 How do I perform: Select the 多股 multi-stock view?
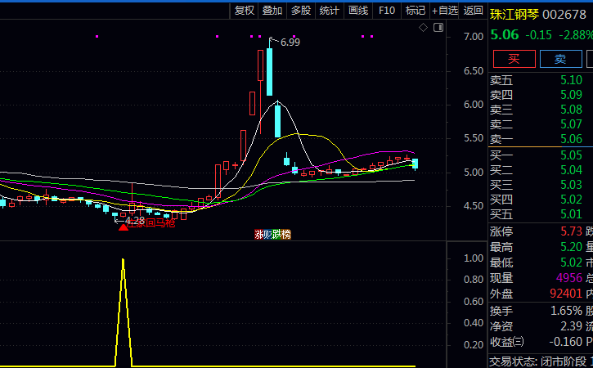pyautogui.click(x=301, y=11)
